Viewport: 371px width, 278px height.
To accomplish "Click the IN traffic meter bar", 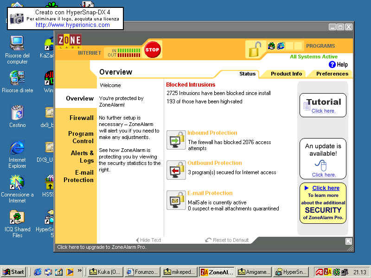I will click(x=129, y=51).
